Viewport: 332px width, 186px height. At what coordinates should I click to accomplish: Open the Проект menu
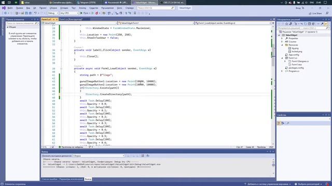pyautogui.click(x=43, y=8)
